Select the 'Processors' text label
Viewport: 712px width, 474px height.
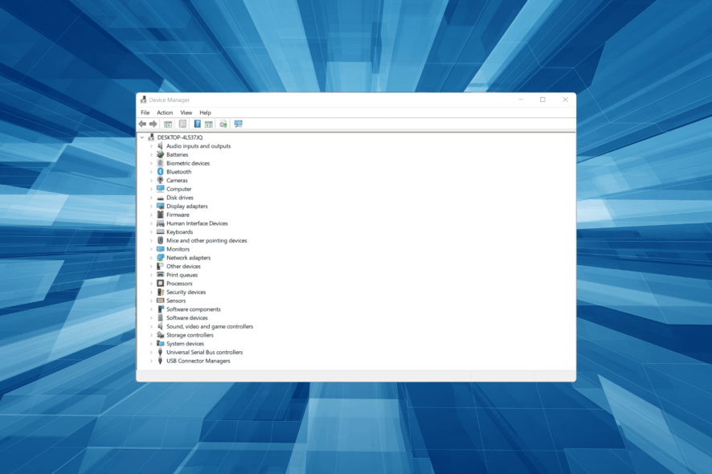(179, 284)
